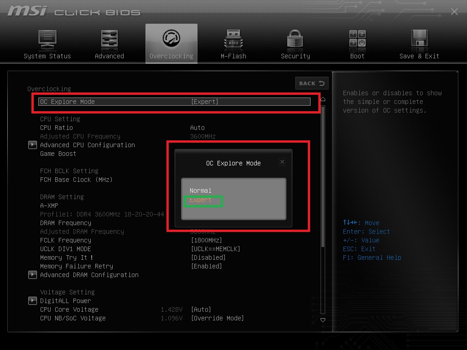The image size is (467, 350).
Task: Click the scroll up arrow
Action: (323, 99)
